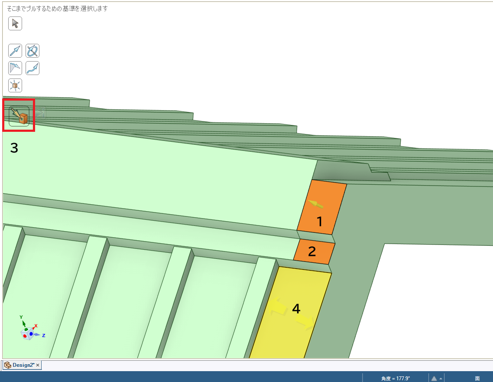Image resolution: width=493 pixels, height=382 pixels.
Task: Click the Up To tool guide
Action: pos(19,116)
